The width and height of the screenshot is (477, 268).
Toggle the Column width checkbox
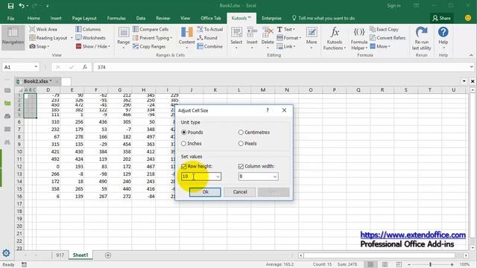[241, 166]
